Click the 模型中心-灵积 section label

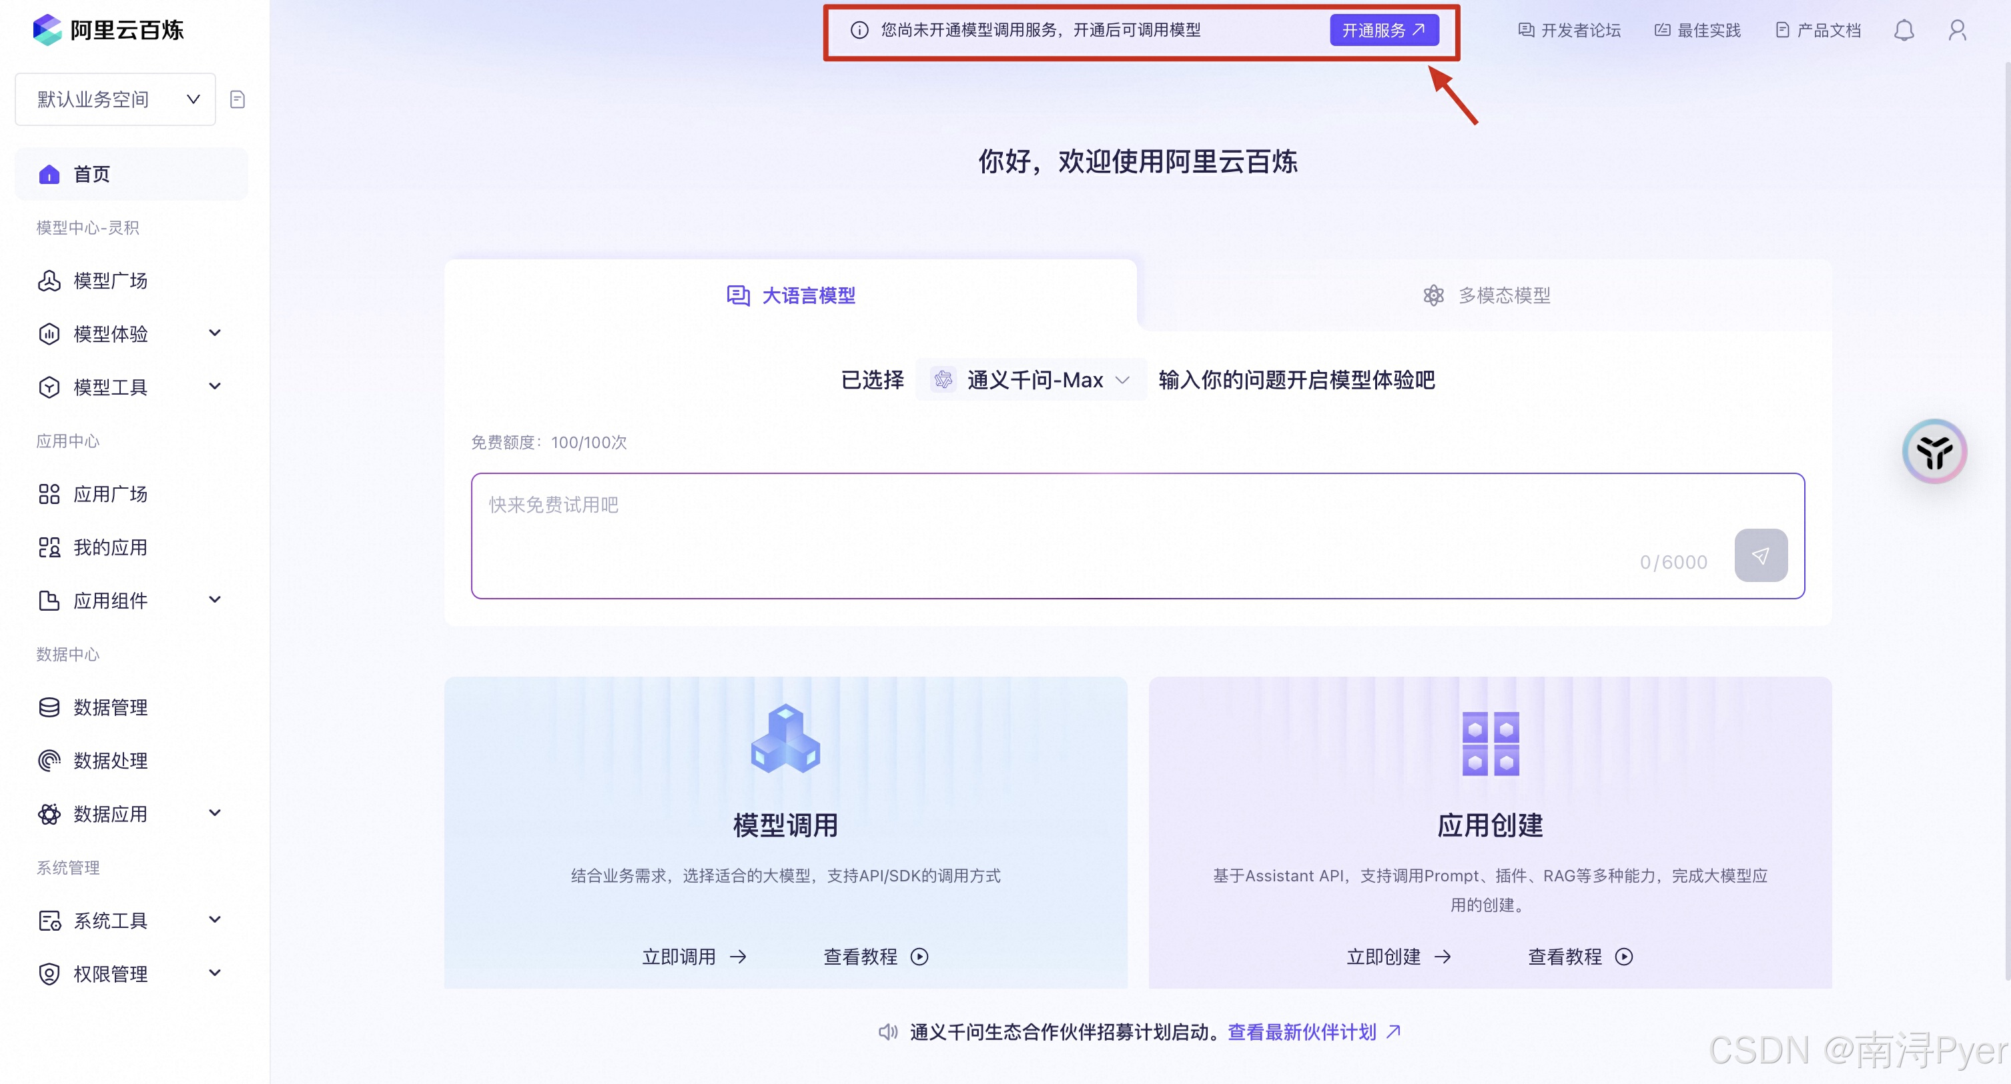87,228
